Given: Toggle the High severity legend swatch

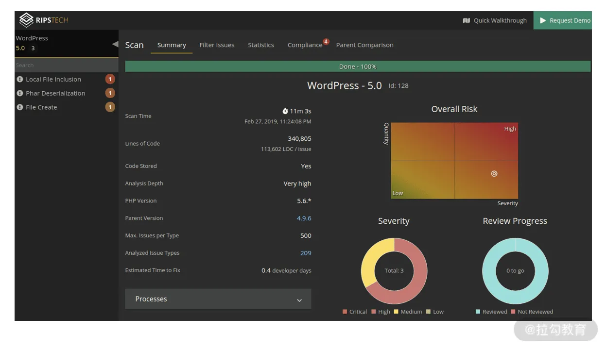Looking at the screenshot, I should pos(374,312).
